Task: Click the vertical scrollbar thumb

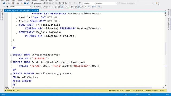Action: pos(166,49)
